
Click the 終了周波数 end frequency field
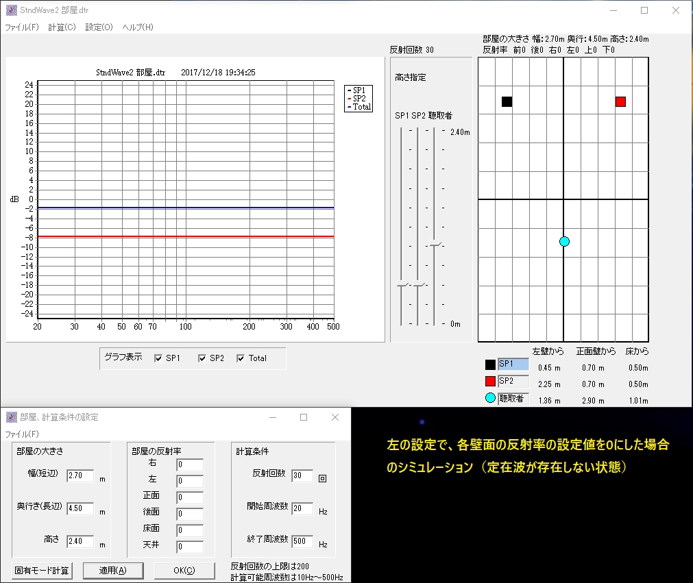(302, 541)
